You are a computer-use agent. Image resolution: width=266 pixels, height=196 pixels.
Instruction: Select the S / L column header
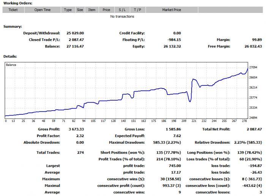pyautogui.click(x=122, y=10)
